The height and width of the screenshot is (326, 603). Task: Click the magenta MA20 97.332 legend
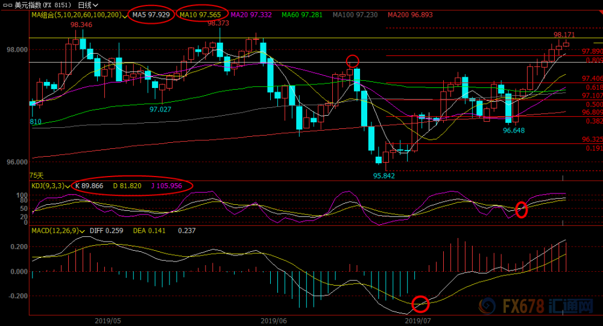click(251, 15)
